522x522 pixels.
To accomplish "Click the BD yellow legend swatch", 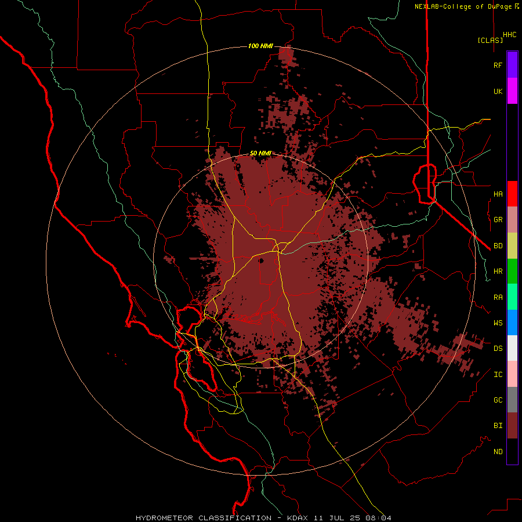I will 512,245.
